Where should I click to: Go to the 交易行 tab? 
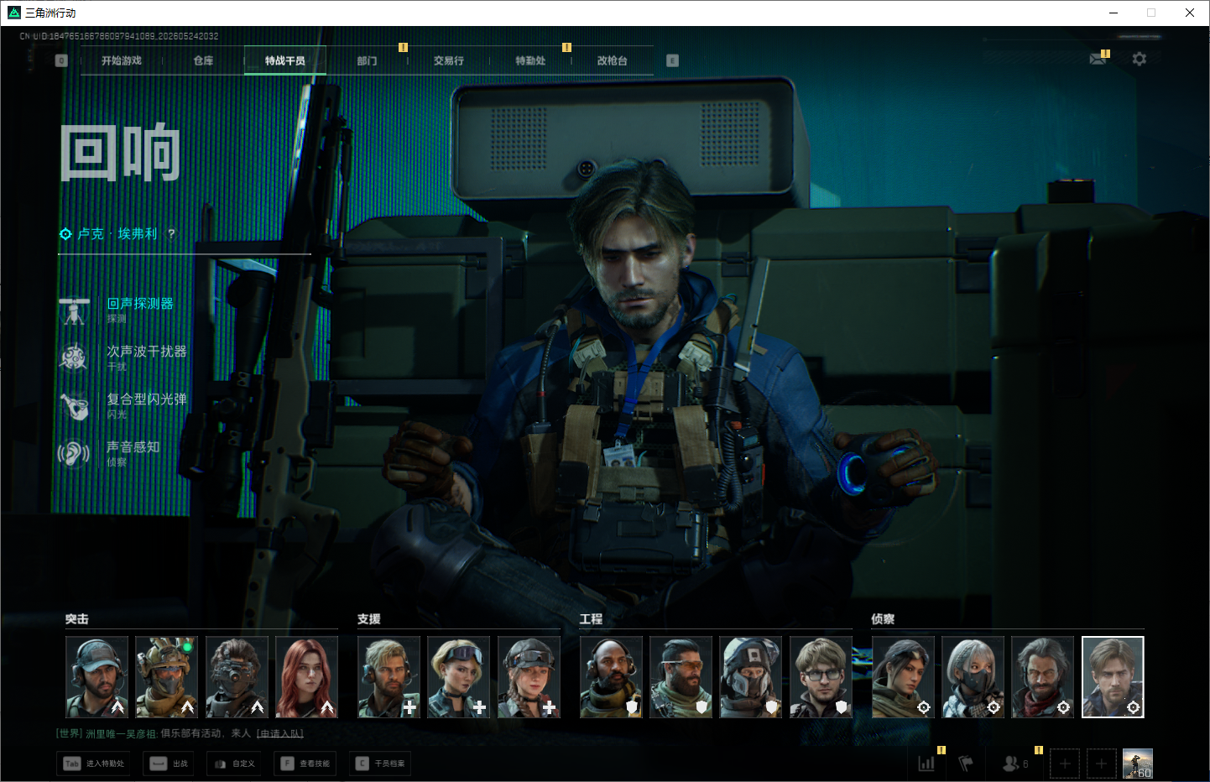click(x=449, y=60)
